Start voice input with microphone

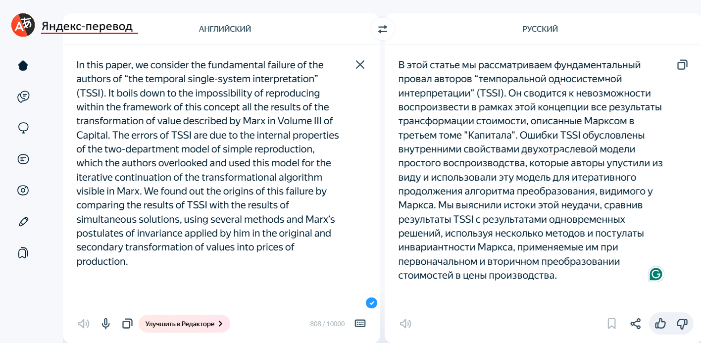(x=105, y=324)
